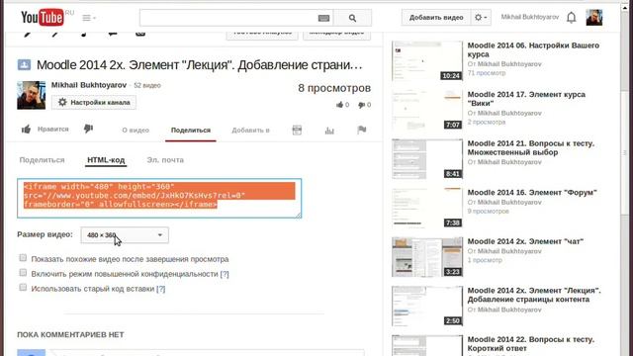
Task: Click the 52 видео link
Action: coord(147,86)
